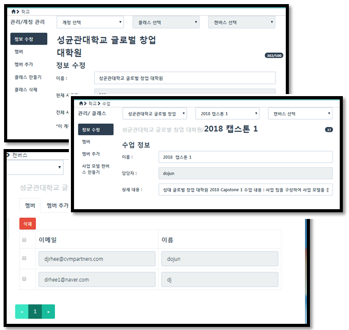Click 이름 field in school 정보 수정 form
The width and height of the screenshot is (349, 330).
185,78
